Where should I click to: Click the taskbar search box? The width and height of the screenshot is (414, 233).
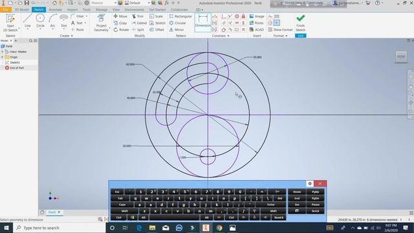click(x=60, y=228)
